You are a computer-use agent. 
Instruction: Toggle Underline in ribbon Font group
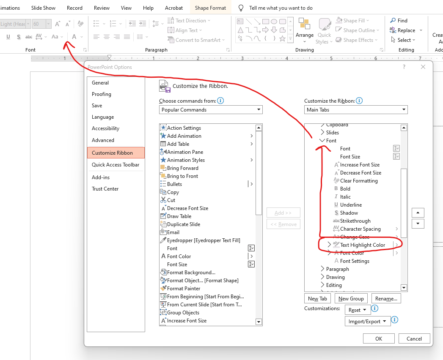coord(8,37)
